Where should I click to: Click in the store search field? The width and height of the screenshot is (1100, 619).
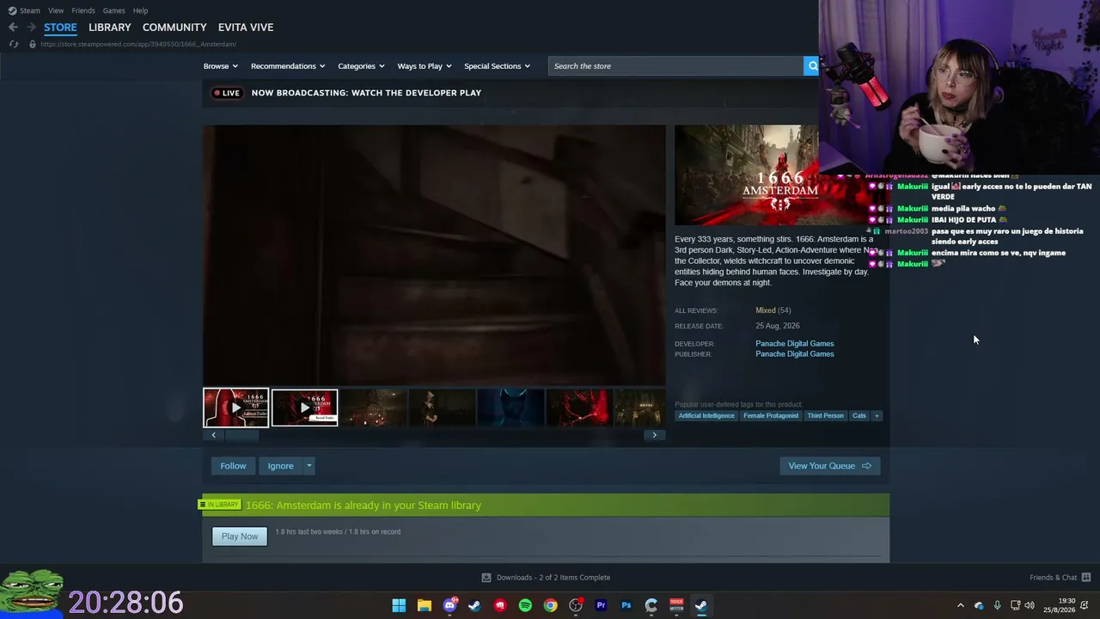coord(676,66)
